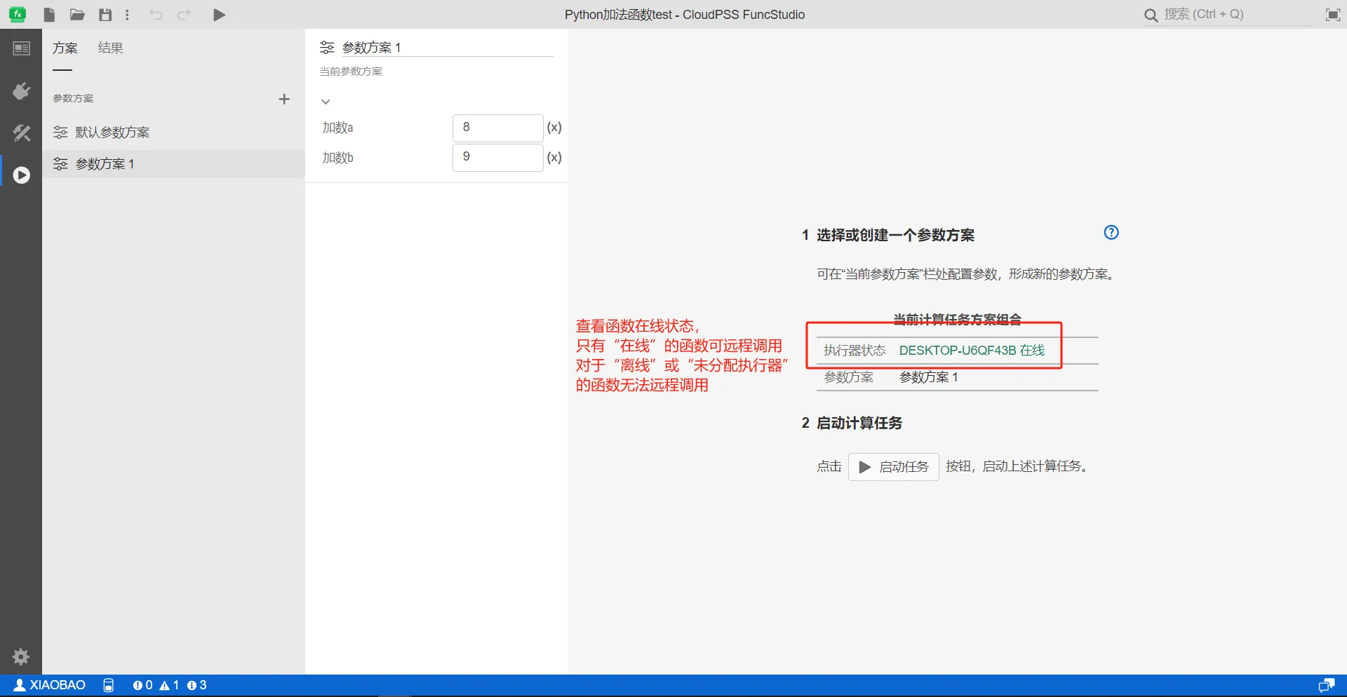Undo the last action
Image resolution: width=1347 pixels, height=697 pixels.
coord(156,15)
